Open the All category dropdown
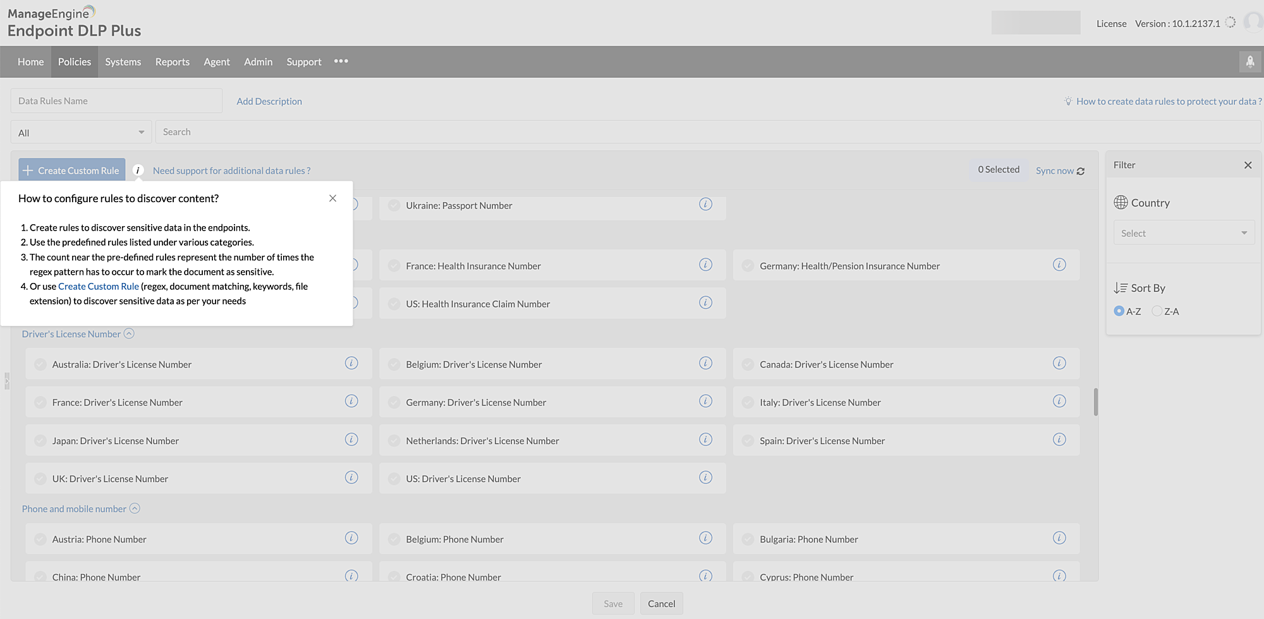 [x=80, y=132]
